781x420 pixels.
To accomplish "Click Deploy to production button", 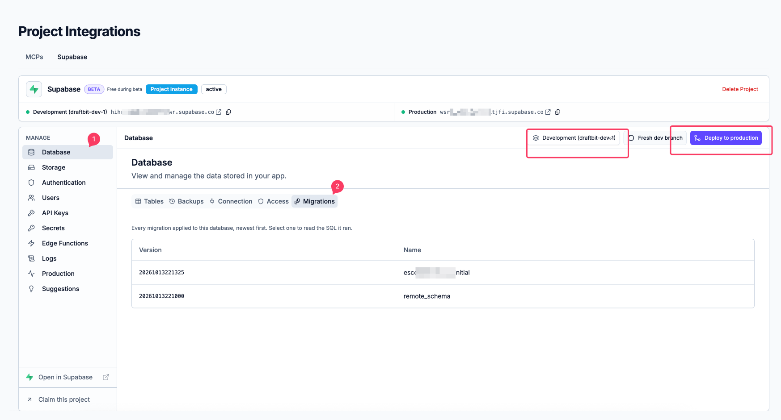I will (726, 138).
